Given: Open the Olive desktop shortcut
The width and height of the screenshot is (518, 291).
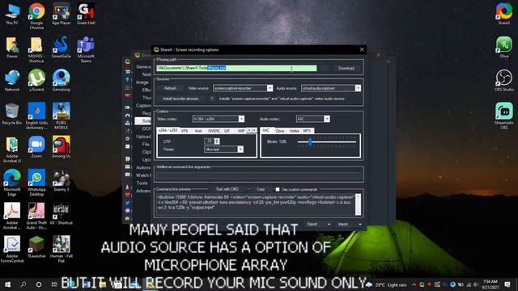Looking at the screenshot, I should [x=503, y=47].
